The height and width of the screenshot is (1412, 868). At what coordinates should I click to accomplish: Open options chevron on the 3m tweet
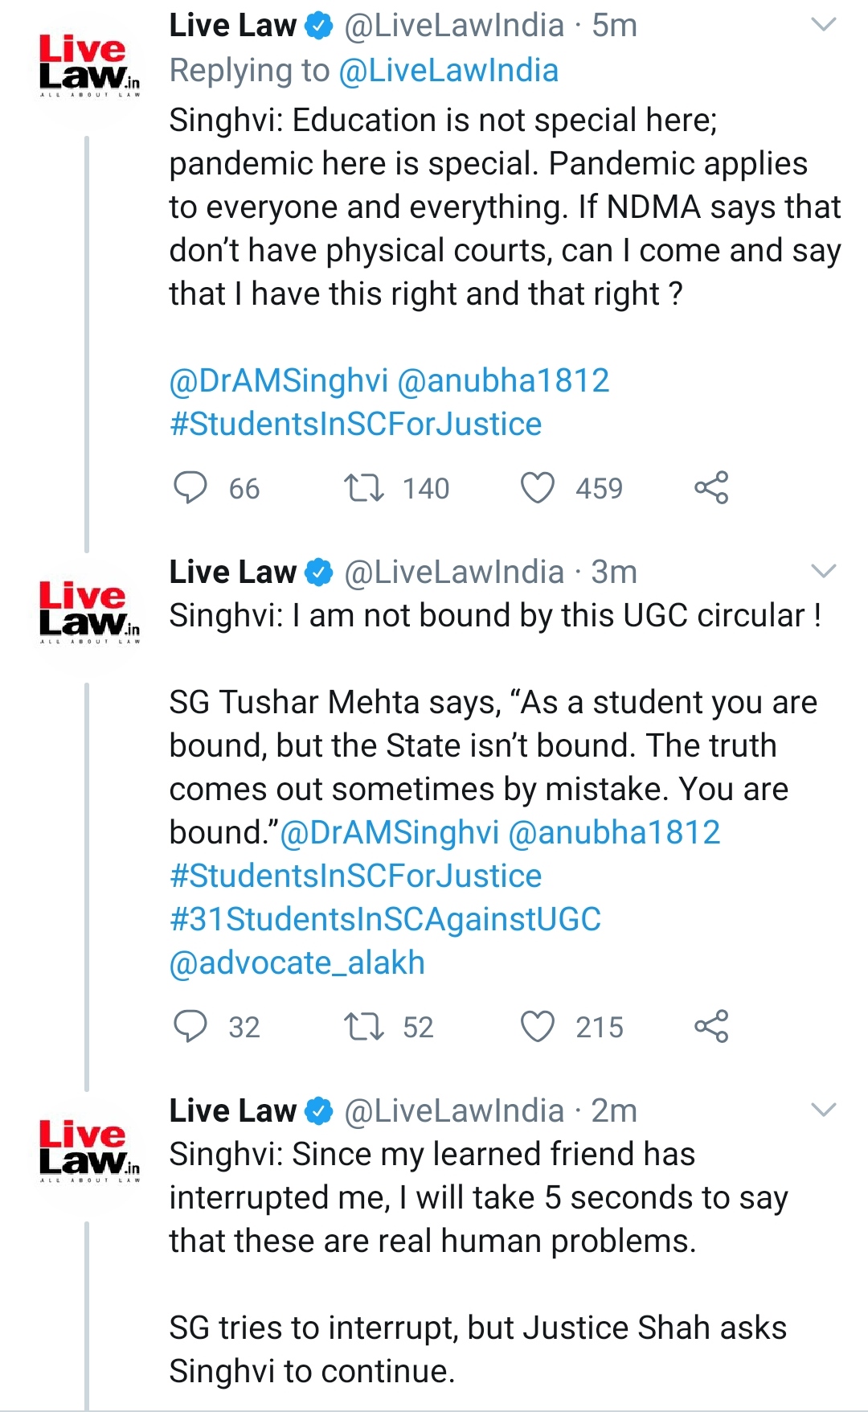pos(824,572)
